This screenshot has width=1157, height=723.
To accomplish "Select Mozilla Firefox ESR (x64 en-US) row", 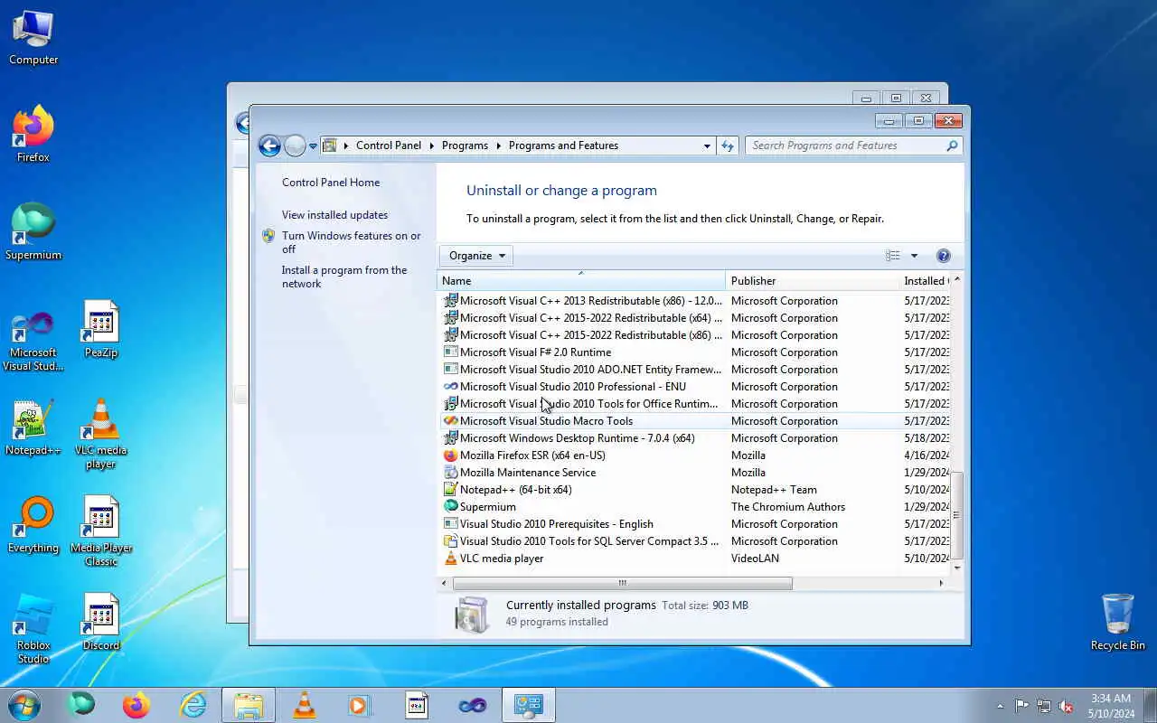I will pyautogui.click(x=696, y=455).
